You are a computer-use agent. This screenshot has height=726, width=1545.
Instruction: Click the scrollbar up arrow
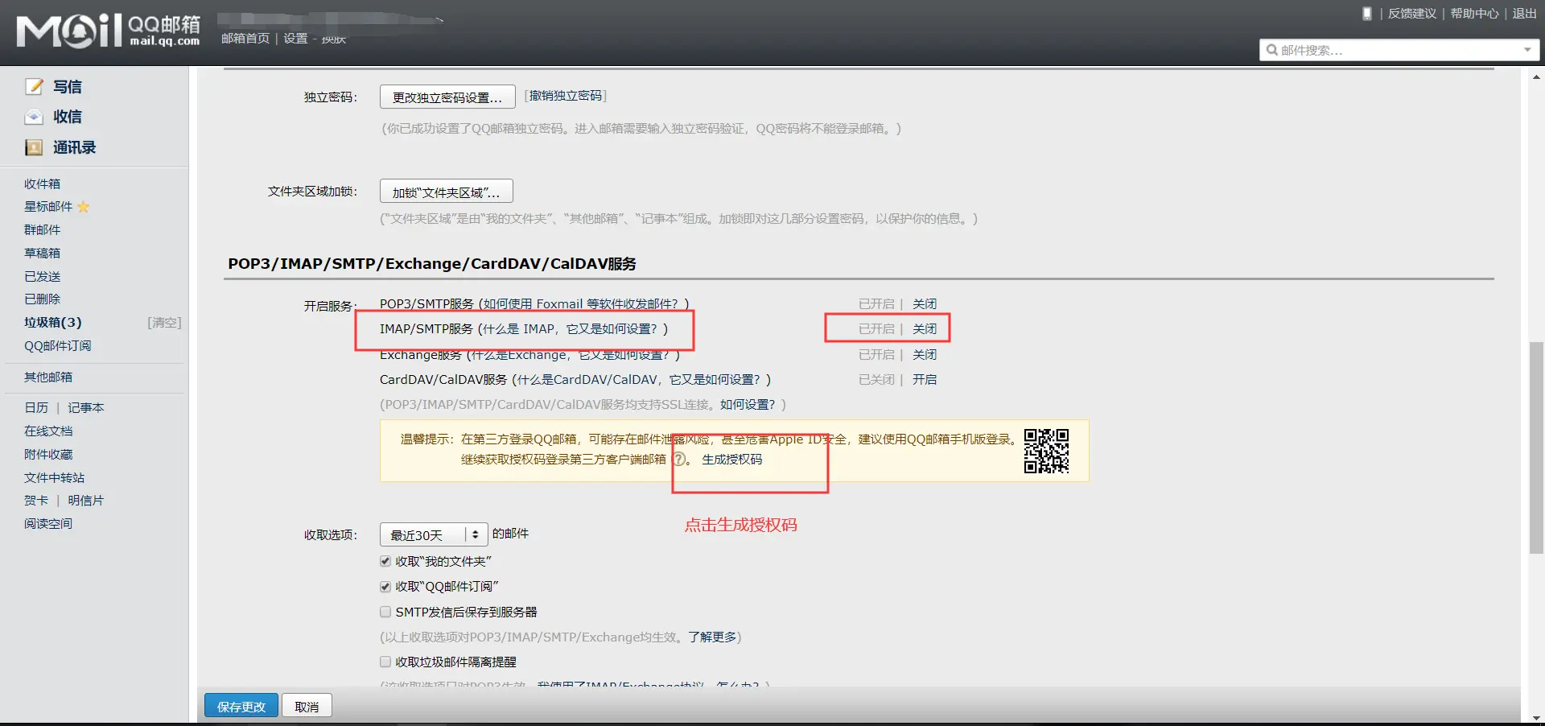pos(1536,77)
